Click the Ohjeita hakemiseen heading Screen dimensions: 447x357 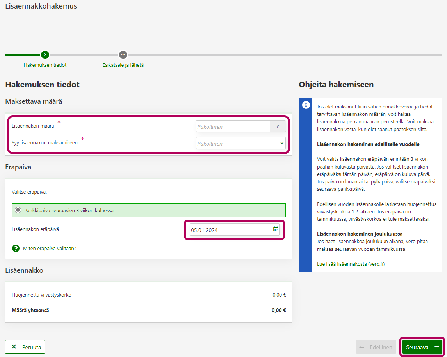(336, 85)
